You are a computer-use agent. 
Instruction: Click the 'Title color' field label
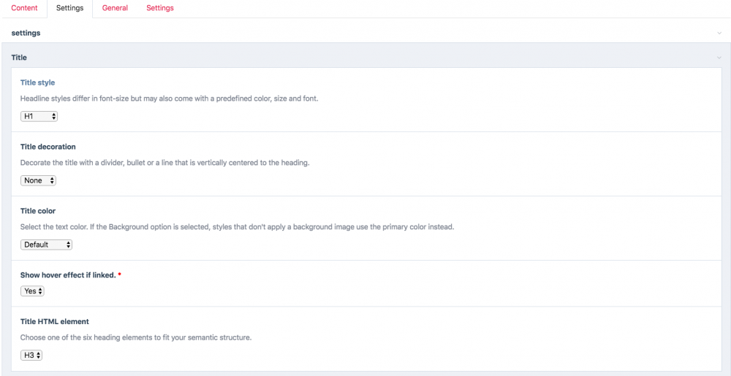[38, 211]
